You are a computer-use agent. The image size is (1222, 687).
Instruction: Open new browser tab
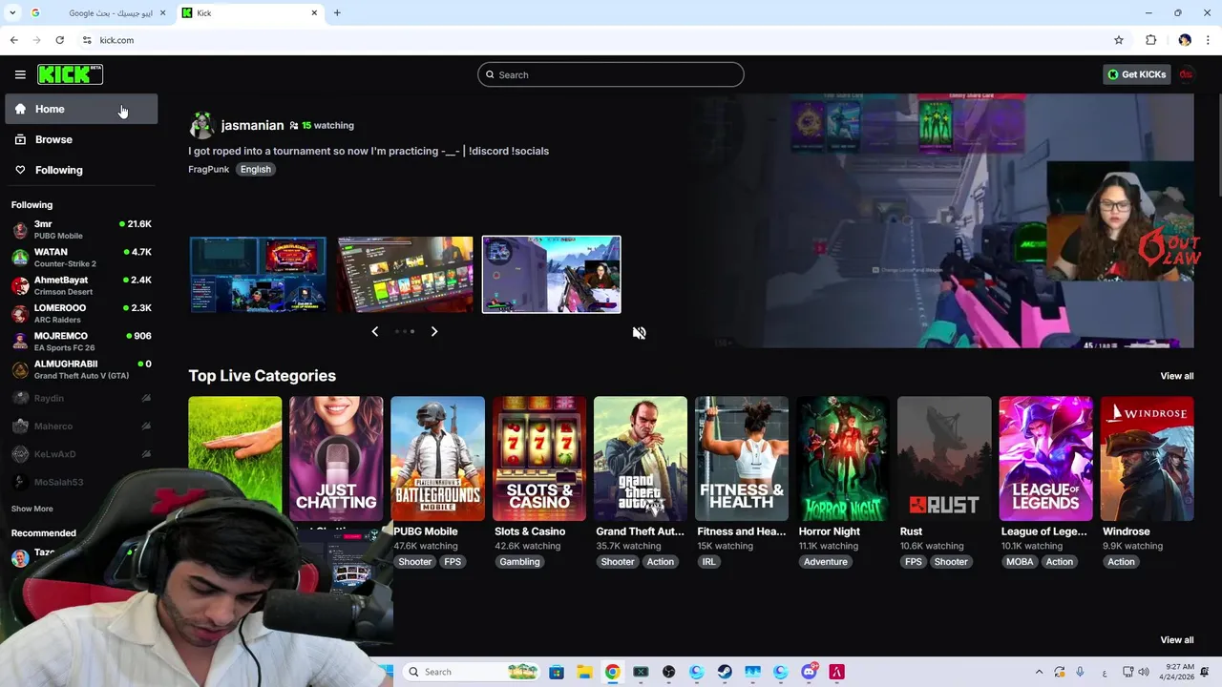337,12
